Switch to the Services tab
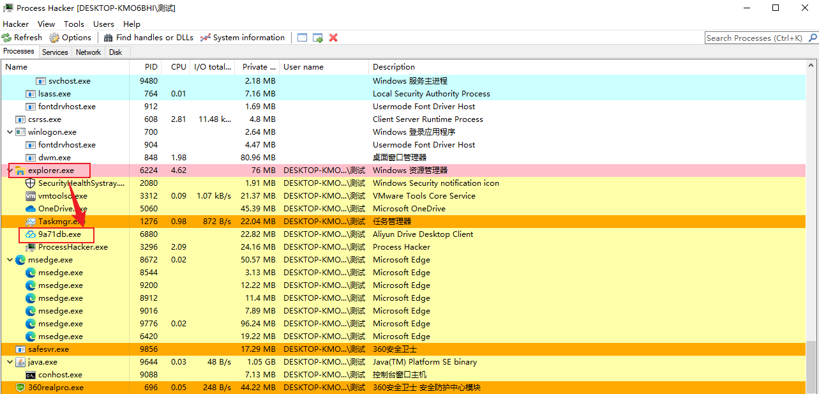The height and width of the screenshot is (394, 819). click(55, 52)
